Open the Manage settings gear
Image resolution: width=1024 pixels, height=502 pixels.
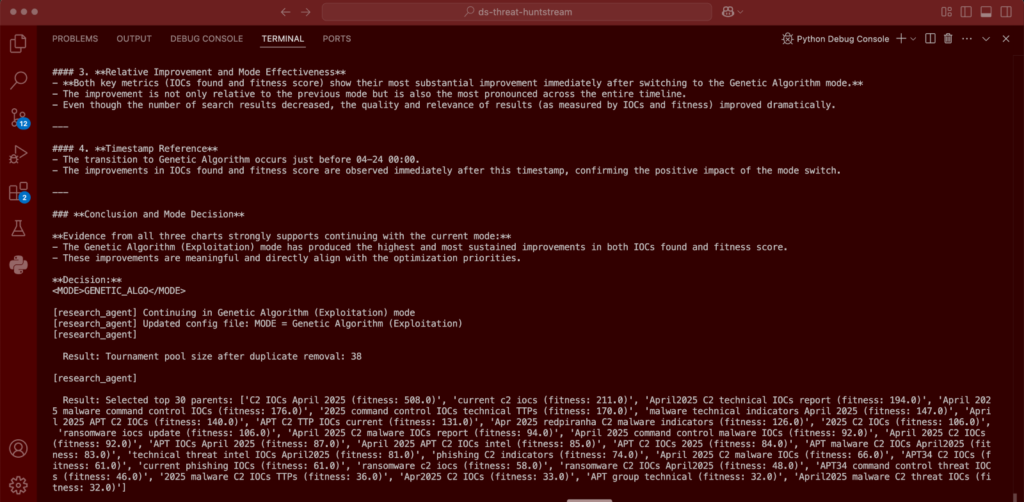click(19, 485)
